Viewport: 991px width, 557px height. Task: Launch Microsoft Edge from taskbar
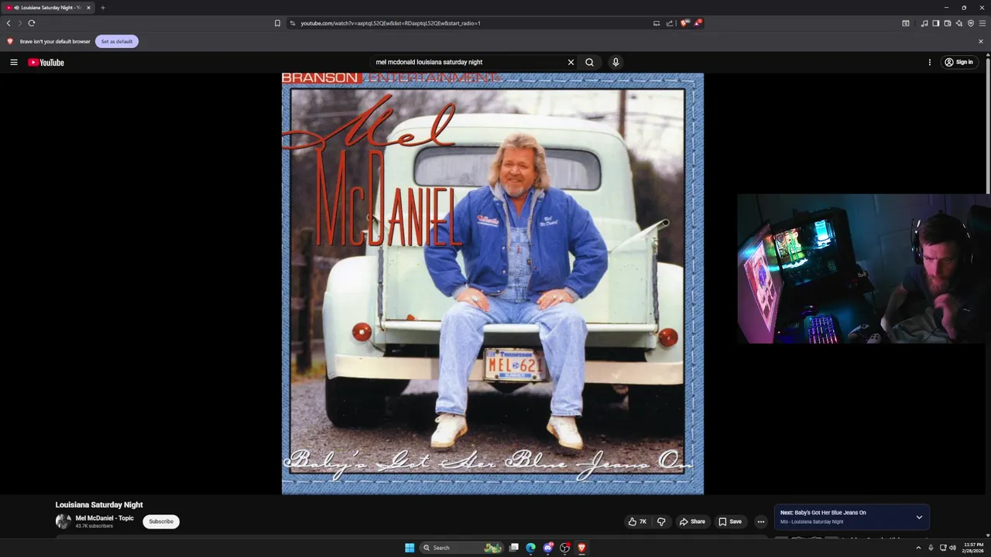[530, 548]
